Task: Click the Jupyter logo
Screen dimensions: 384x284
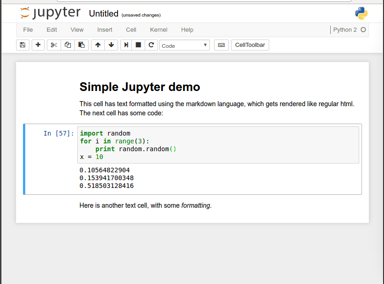Action: tap(50, 13)
